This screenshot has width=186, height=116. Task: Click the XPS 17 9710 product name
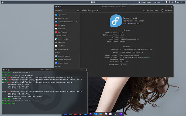[x=124, y=62]
